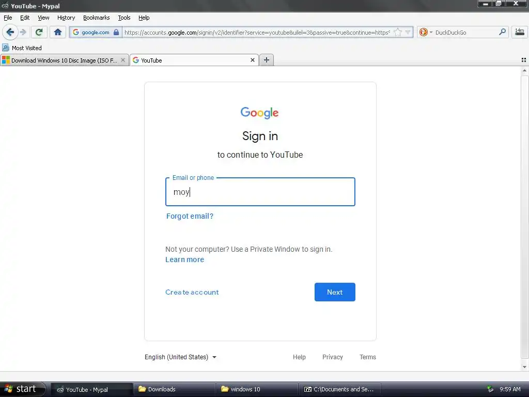Screen dimensions: 529x397
Task: Click the address bar URL text
Action: pyautogui.click(x=257, y=33)
